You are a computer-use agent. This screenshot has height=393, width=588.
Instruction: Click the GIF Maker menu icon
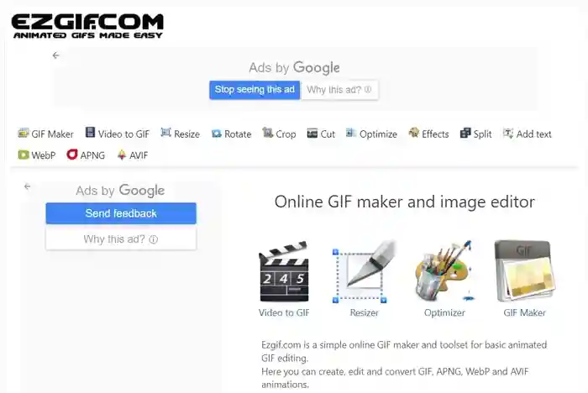[x=24, y=134]
